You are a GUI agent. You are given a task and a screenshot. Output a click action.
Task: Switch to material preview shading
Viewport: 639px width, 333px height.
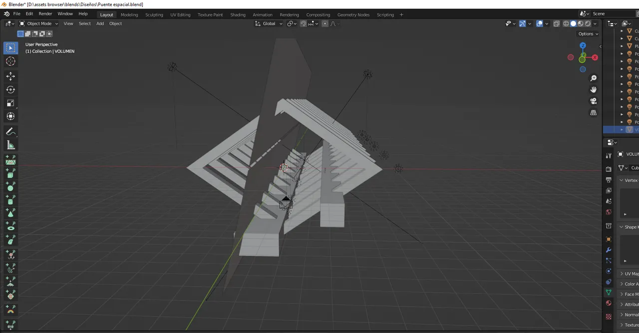tap(581, 23)
